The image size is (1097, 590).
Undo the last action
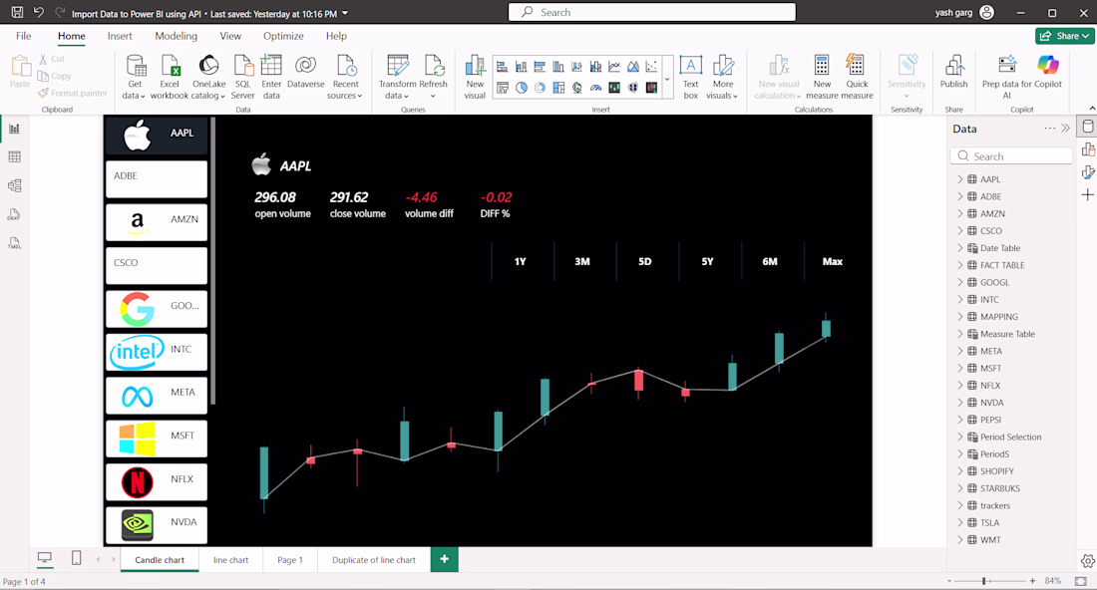tap(39, 12)
